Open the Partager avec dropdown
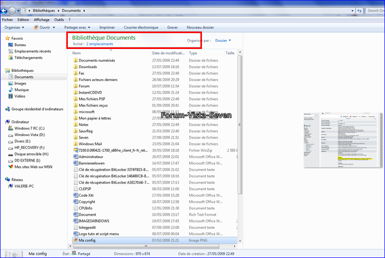 tap(77, 28)
